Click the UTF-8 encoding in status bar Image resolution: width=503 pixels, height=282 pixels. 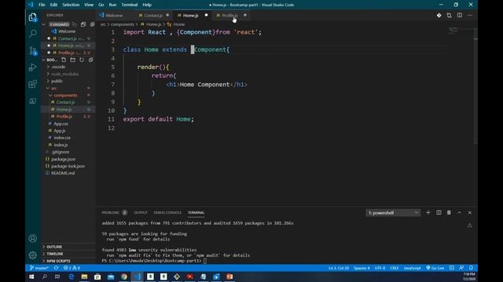coord(380,268)
